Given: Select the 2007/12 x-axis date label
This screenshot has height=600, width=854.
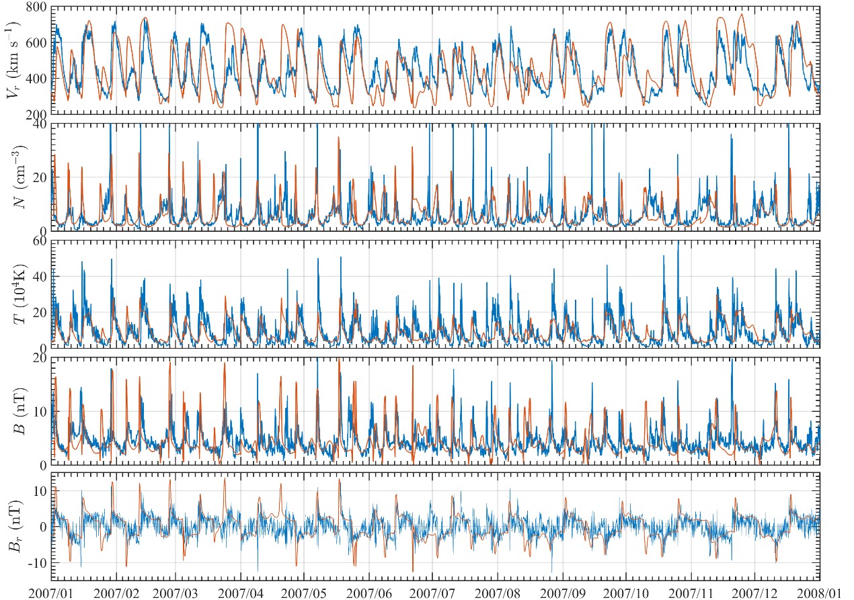Looking at the screenshot, I should (753, 592).
